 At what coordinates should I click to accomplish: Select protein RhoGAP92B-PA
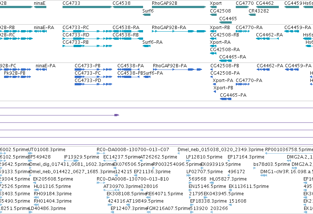(177, 69)
